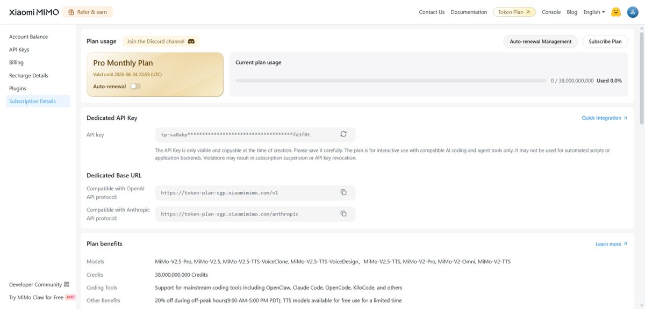645x309 pixels.
Task: Click the Discord logo icon
Action: point(191,41)
